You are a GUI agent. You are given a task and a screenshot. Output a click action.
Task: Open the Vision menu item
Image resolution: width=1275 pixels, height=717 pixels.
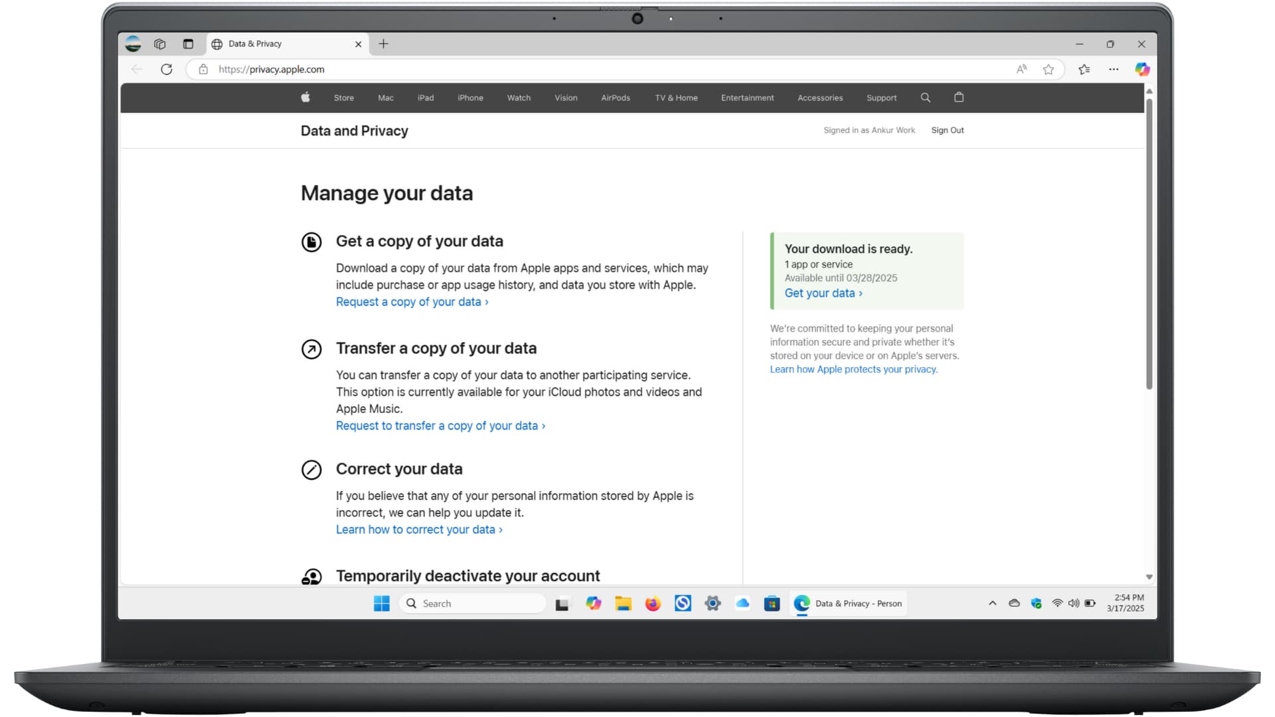tap(566, 98)
